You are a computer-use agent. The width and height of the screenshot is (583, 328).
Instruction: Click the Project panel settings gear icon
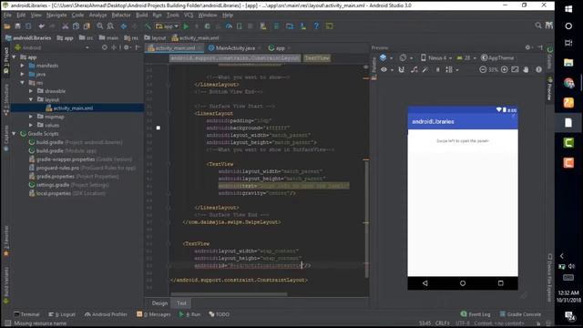[x=127, y=47]
